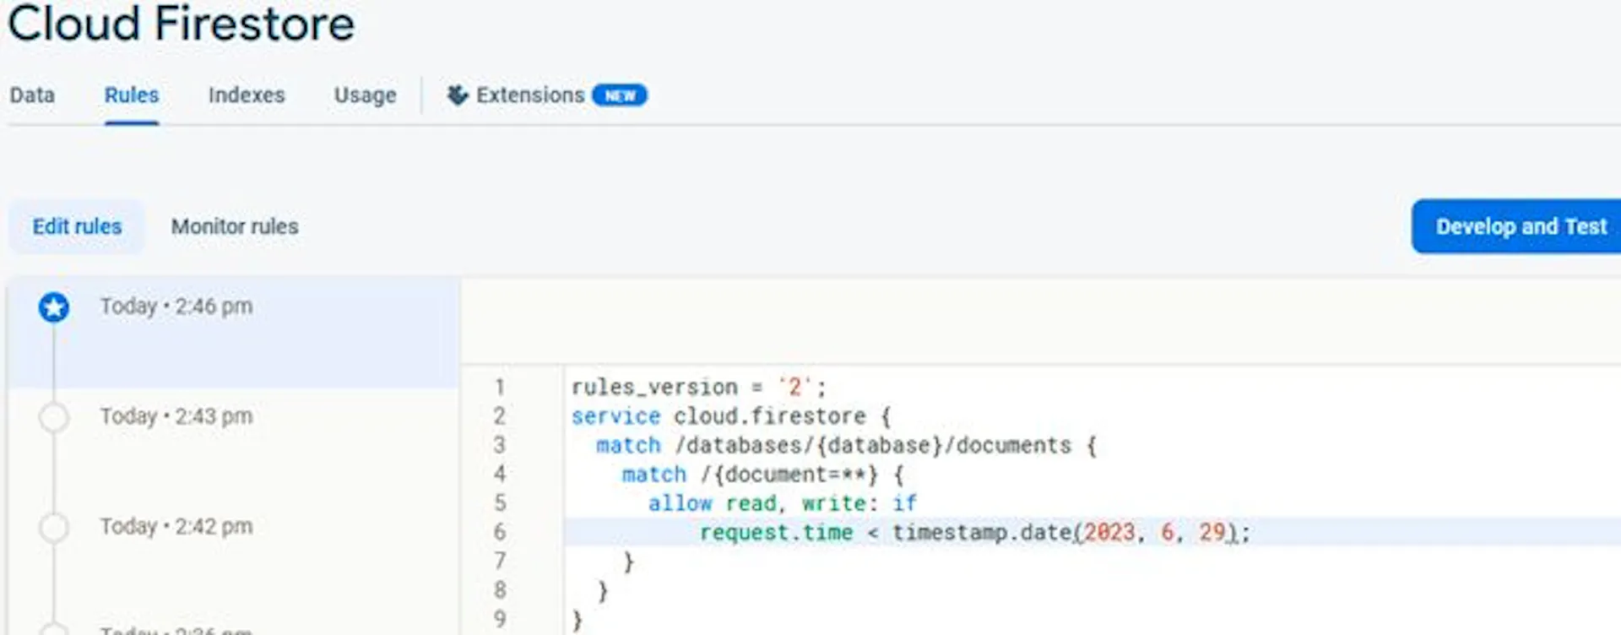Click the year 2023 in timestamp.date
The image size is (1621, 635).
1109,533
